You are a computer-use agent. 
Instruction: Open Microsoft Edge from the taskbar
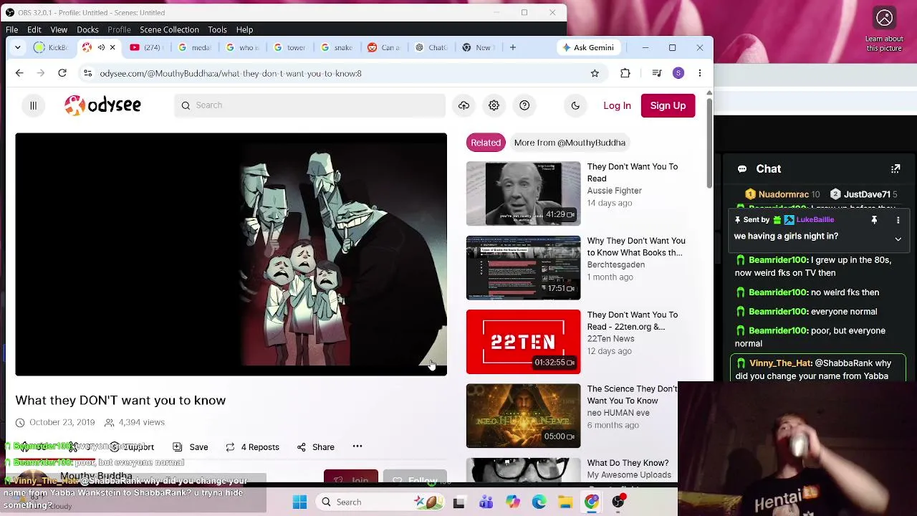pyautogui.click(x=539, y=502)
